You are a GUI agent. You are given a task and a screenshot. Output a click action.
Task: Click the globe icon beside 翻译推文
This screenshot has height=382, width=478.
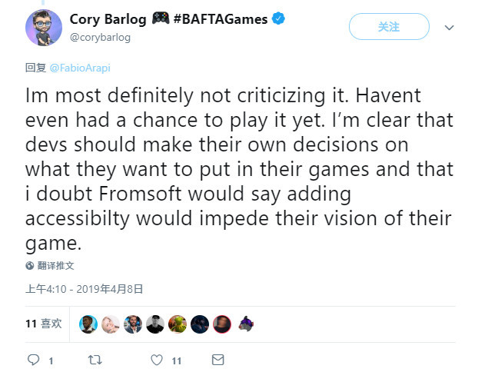(x=30, y=266)
